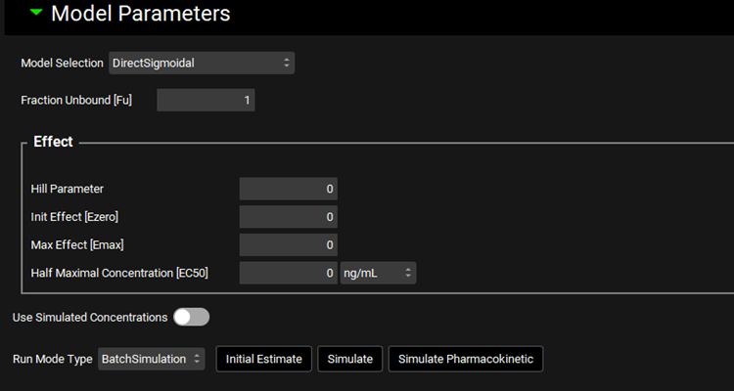Image resolution: width=734 pixels, height=391 pixels.
Task: Click the Hill Parameter input field
Action: [288, 189]
